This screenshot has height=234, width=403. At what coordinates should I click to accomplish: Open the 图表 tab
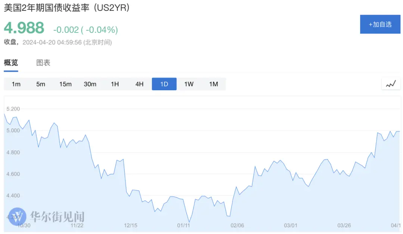(x=43, y=63)
